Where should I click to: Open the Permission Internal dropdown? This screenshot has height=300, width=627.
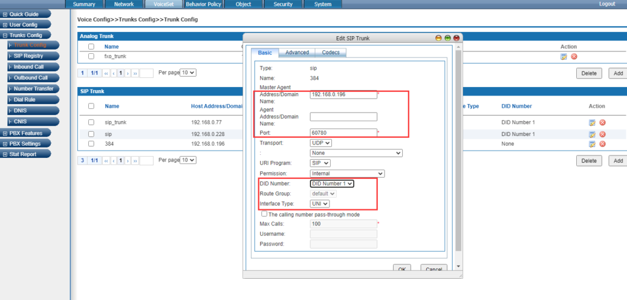tap(347, 174)
